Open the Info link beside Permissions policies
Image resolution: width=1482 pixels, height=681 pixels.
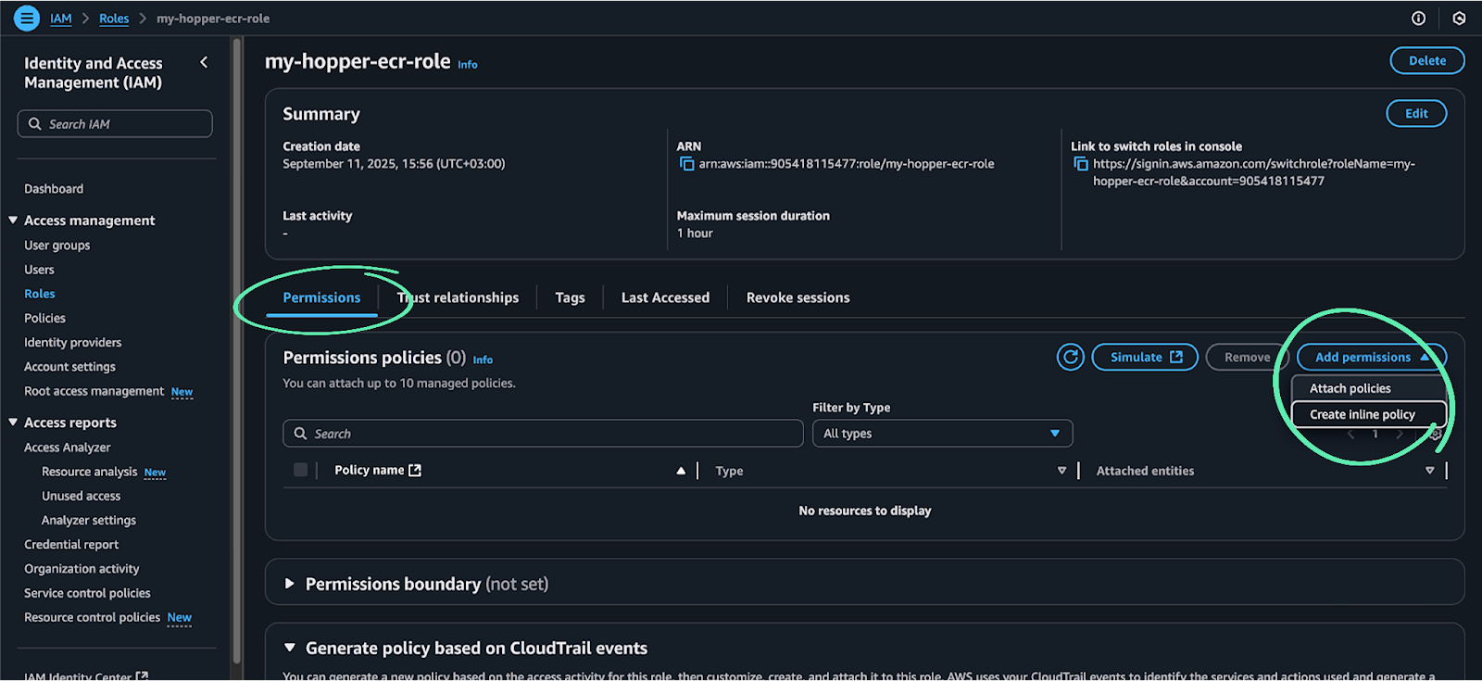(483, 359)
